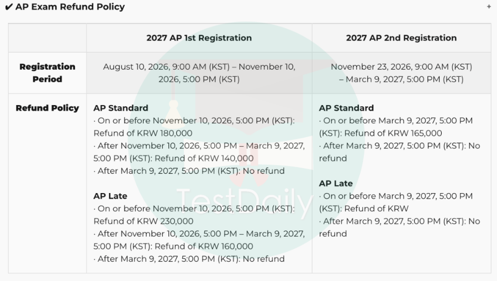This screenshot has width=497, height=281.
Task: Click the Refund of KRW 165,000 text
Action: pyautogui.click(x=393, y=133)
